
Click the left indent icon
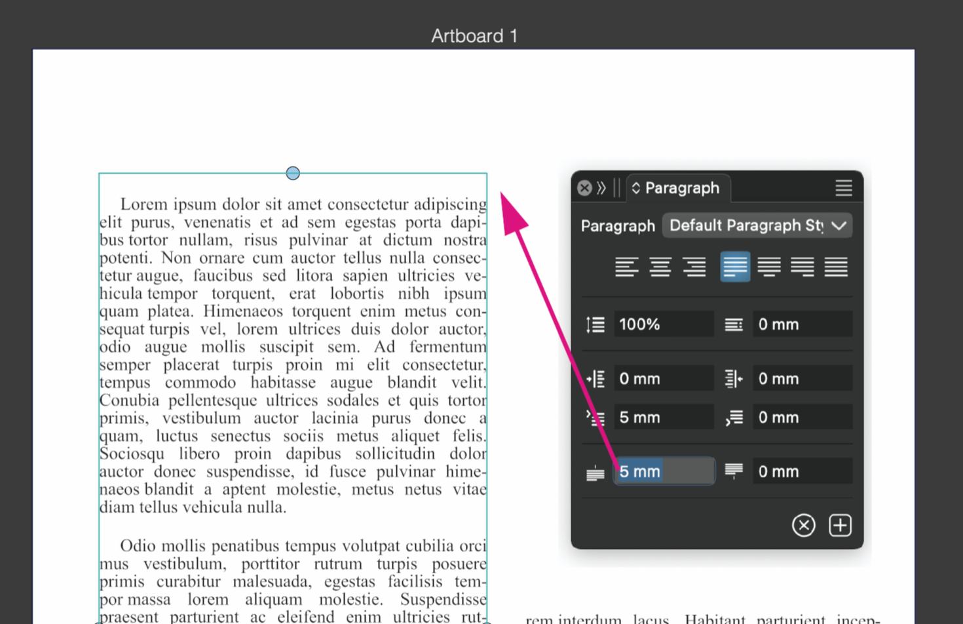pyautogui.click(x=595, y=379)
